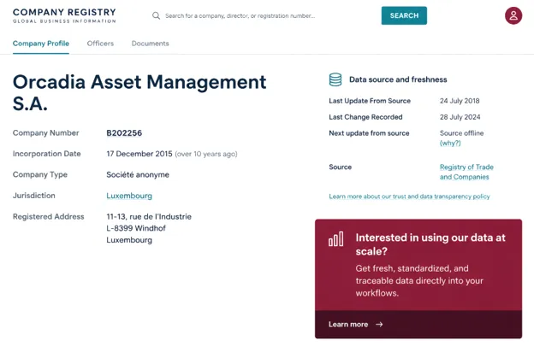The image size is (534, 352).
Task: Click the Source offline status text
Action: pos(461,133)
